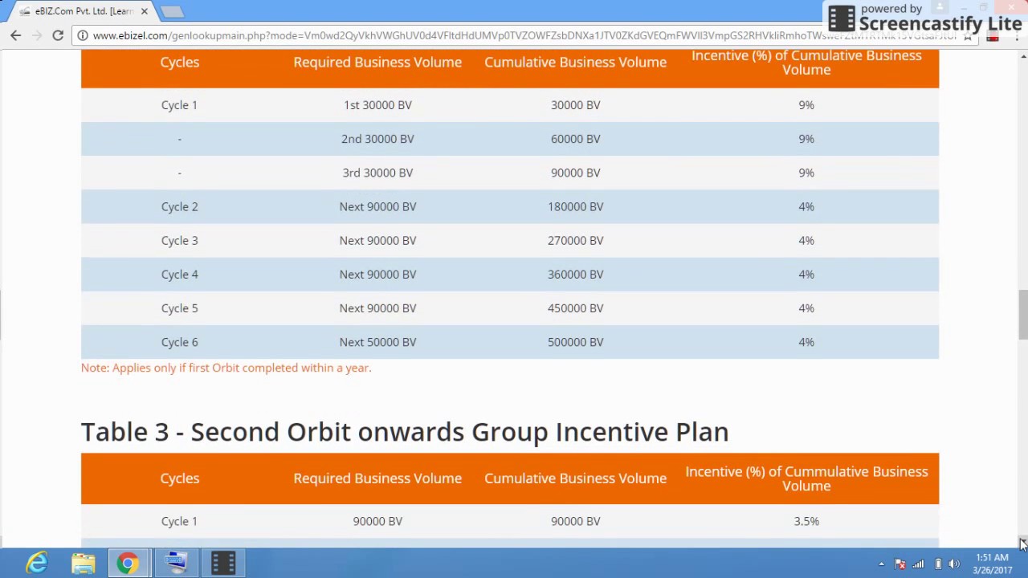Select the Next 50000 BV cell
Viewport: 1028px width, 578px height.
click(x=377, y=342)
